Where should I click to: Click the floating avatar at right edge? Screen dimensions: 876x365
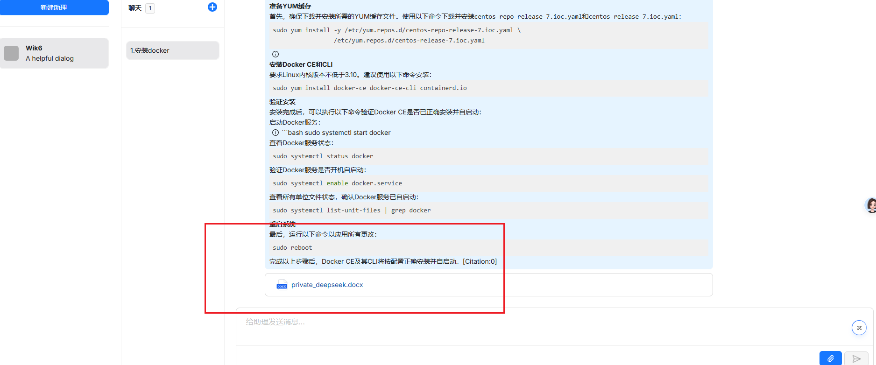(871, 205)
